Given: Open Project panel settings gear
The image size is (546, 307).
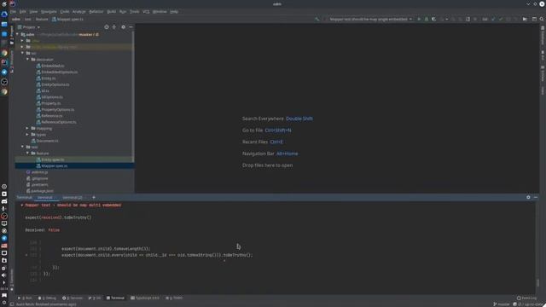Looking at the screenshot, I should pos(123,26).
